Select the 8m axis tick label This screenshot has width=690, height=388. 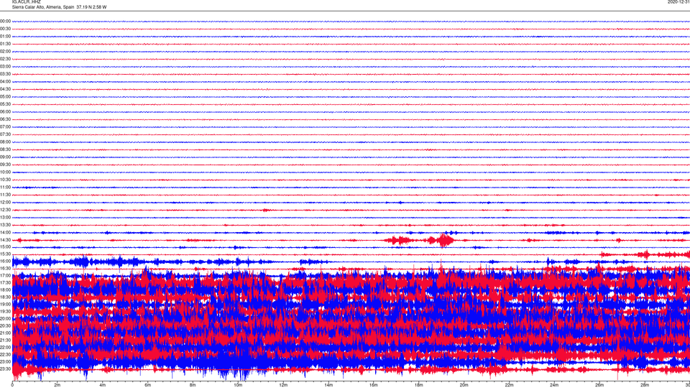click(x=193, y=385)
